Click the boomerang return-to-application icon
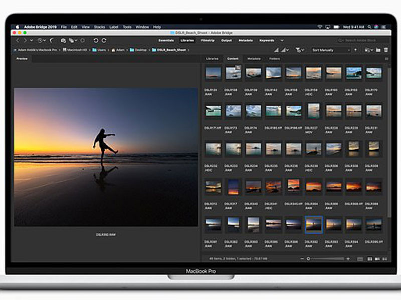 (x=52, y=40)
